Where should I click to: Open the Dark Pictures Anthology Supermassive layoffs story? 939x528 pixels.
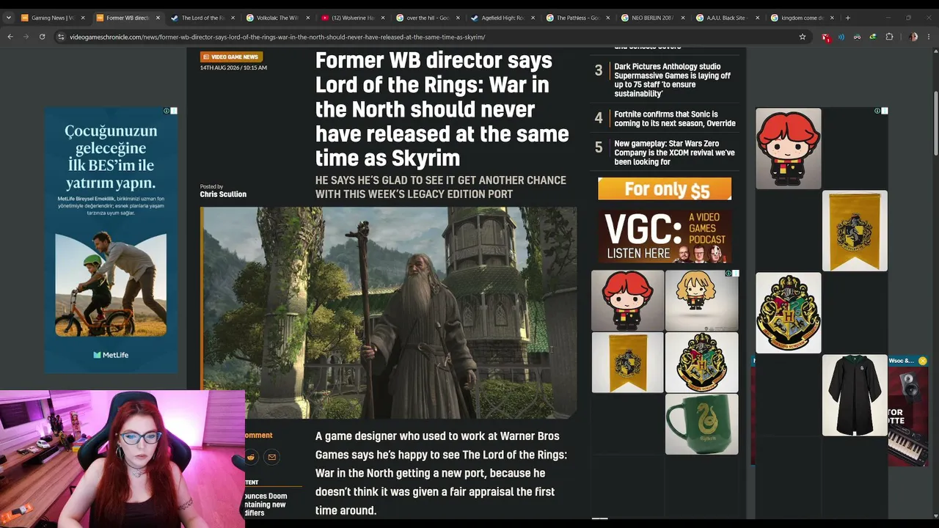(x=673, y=80)
